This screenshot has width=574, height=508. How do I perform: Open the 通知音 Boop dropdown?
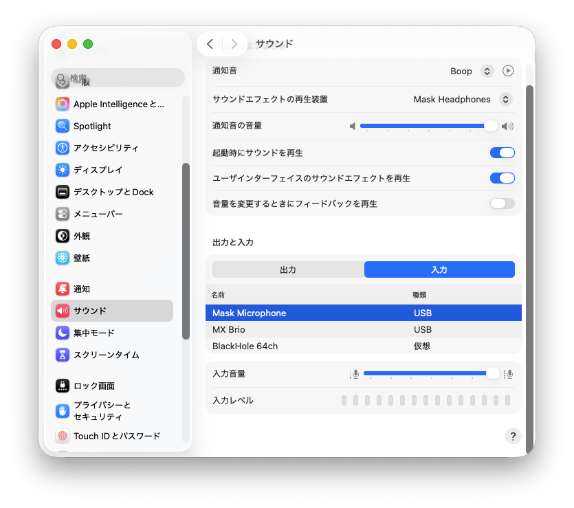(487, 71)
